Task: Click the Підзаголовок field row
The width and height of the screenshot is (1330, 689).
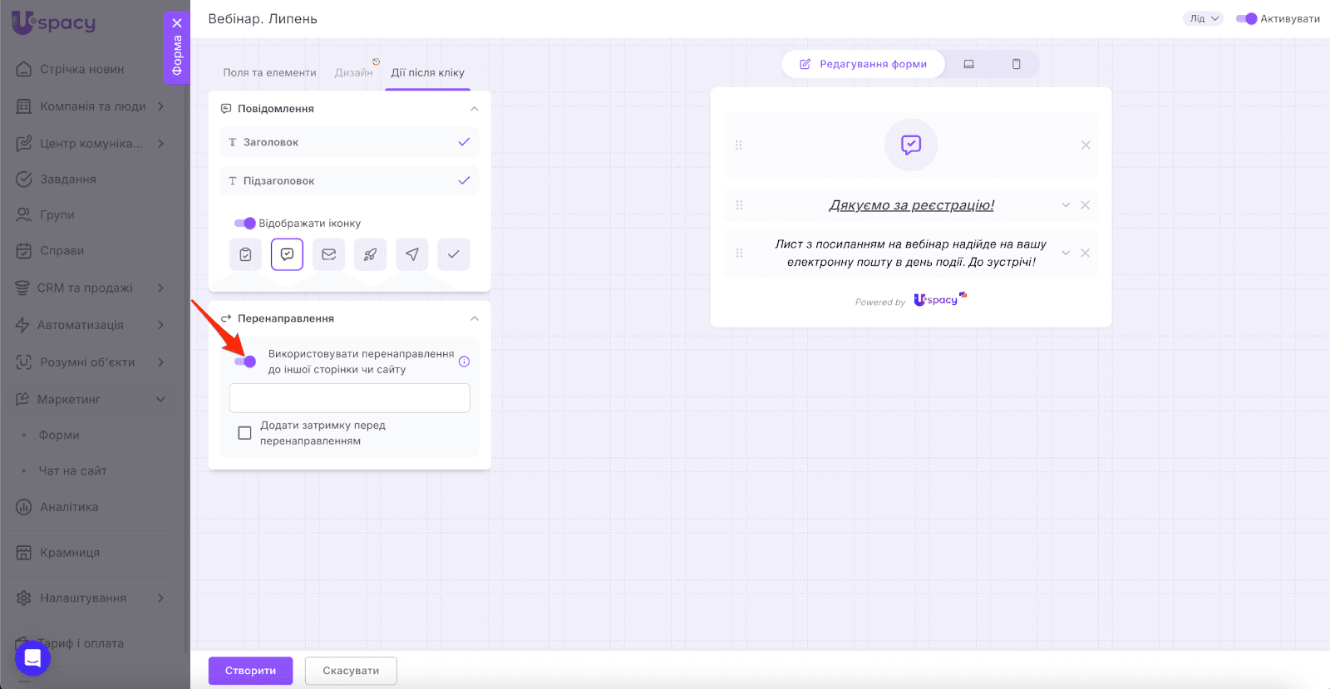Action: 349,180
